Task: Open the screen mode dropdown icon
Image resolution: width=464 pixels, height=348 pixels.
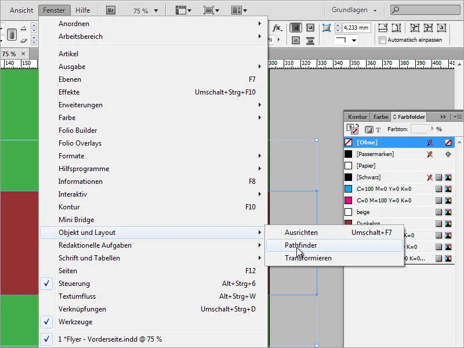Action: coord(211,10)
